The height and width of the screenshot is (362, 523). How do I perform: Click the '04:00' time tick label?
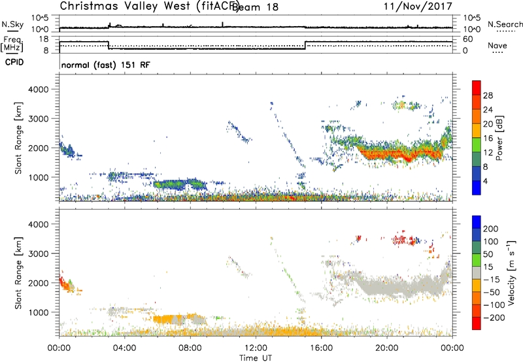[x=124, y=348]
